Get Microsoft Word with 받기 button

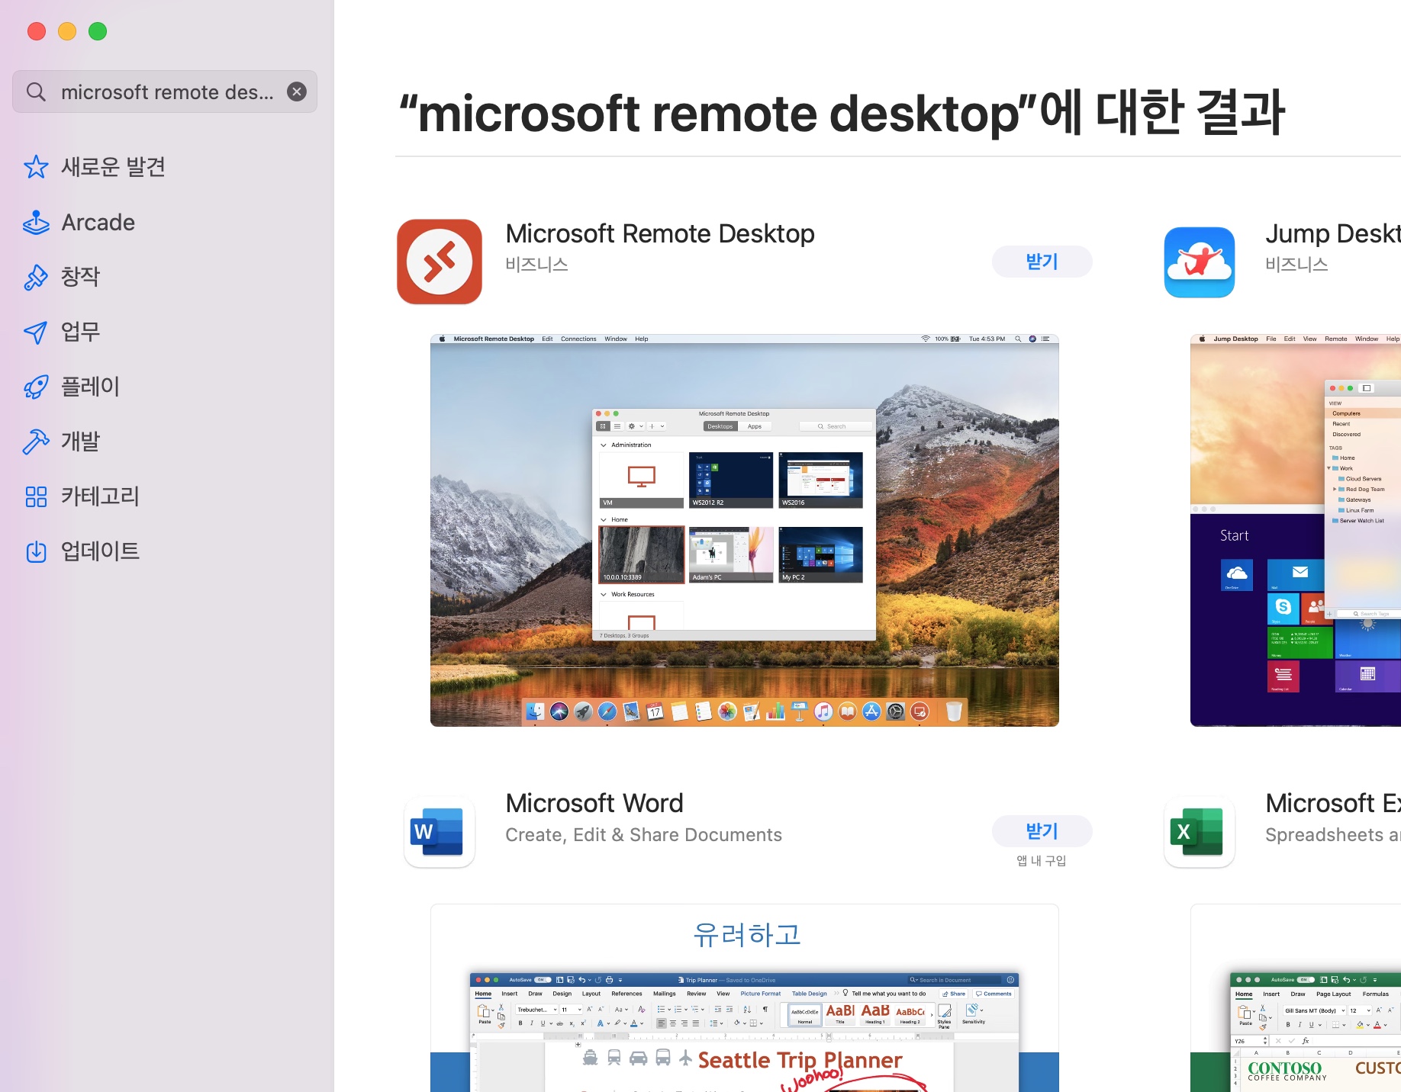click(x=1042, y=831)
